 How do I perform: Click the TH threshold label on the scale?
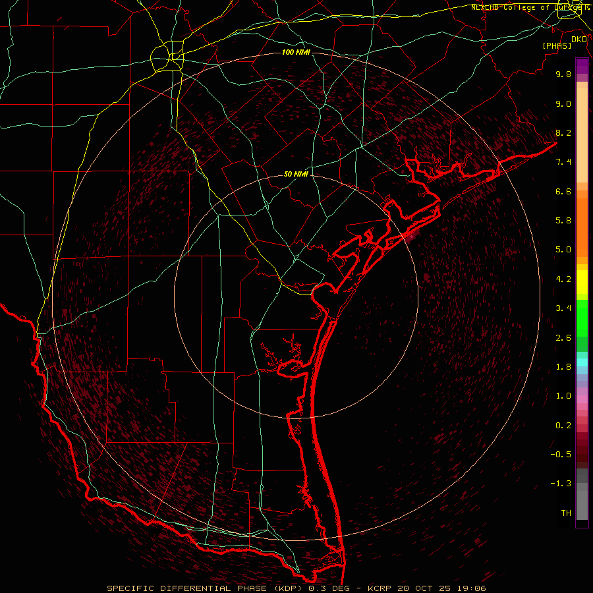[566, 513]
